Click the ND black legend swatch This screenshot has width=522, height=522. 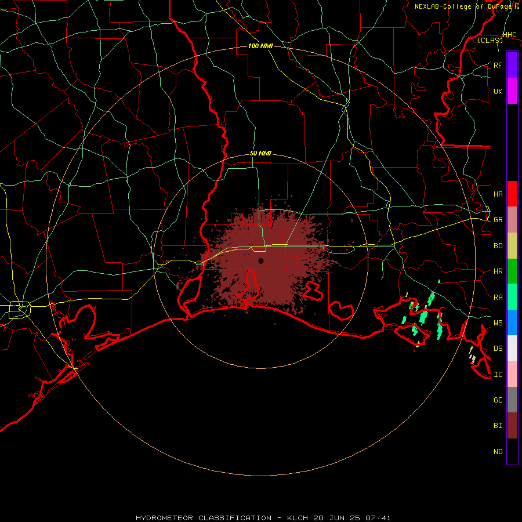[512, 451]
